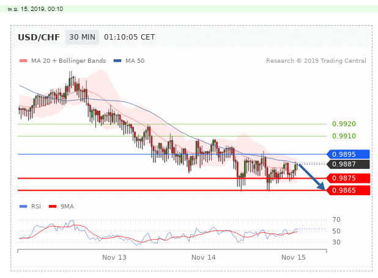
Task: Click the Nov 13 date axis label
Action: coord(114,257)
